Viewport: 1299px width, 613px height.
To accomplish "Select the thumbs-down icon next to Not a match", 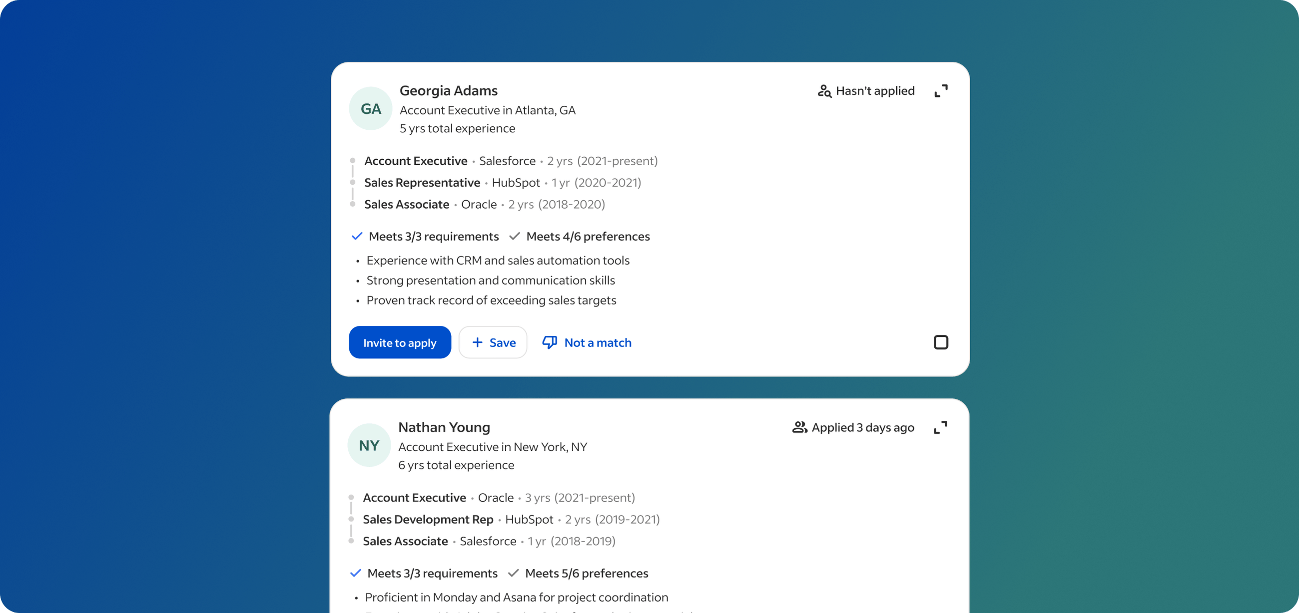I will pyautogui.click(x=550, y=342).
